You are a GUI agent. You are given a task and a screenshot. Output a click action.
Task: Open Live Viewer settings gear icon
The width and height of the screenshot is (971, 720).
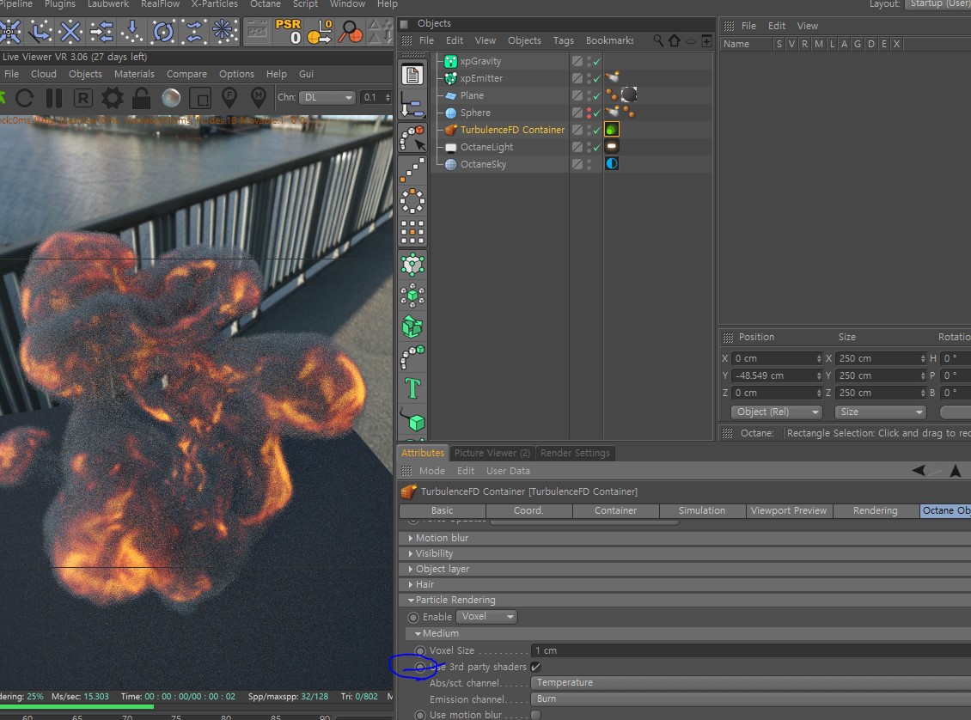[x=112, y=98]
